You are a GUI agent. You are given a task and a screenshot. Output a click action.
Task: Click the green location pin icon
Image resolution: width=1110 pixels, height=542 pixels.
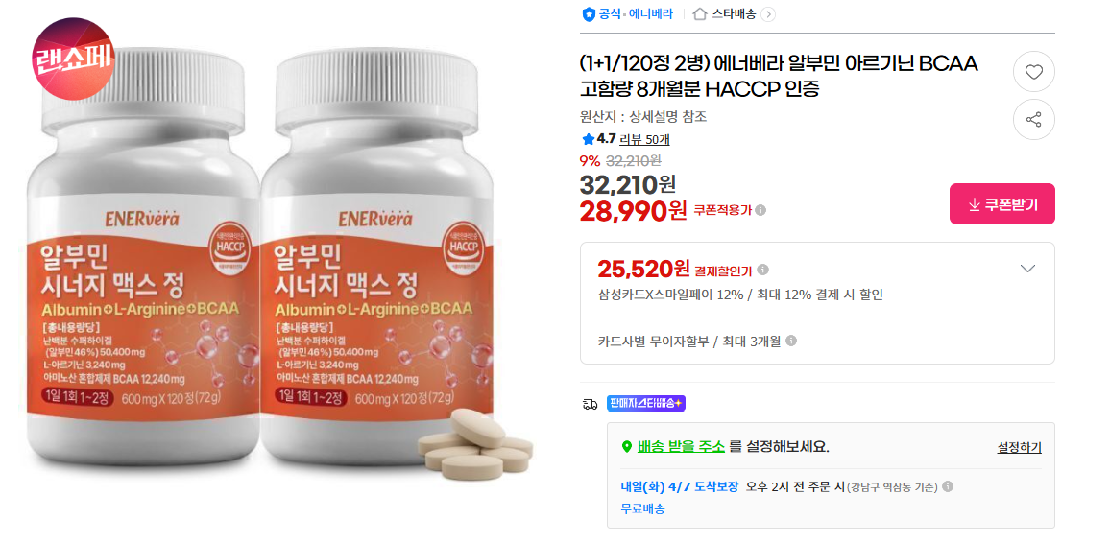(626, 446)
